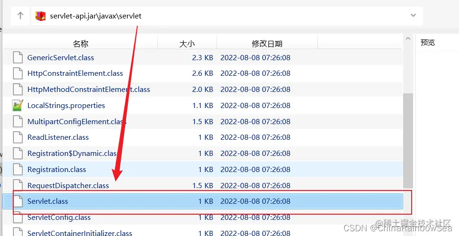Select MultipartConfigElement.class file name
The image size is (459, 236).
click(77, 121)
